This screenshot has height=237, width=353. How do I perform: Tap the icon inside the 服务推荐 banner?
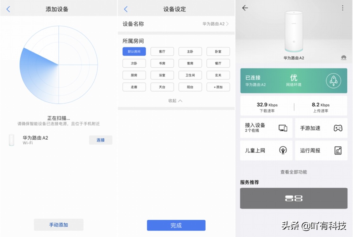pos(294,198)
